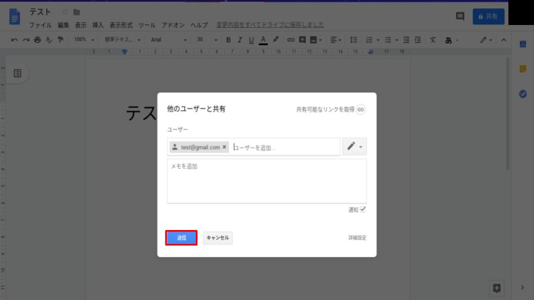Star the document テスト
Image resolution: width=534 pixels, height=300 pixels.
(65, 12)
